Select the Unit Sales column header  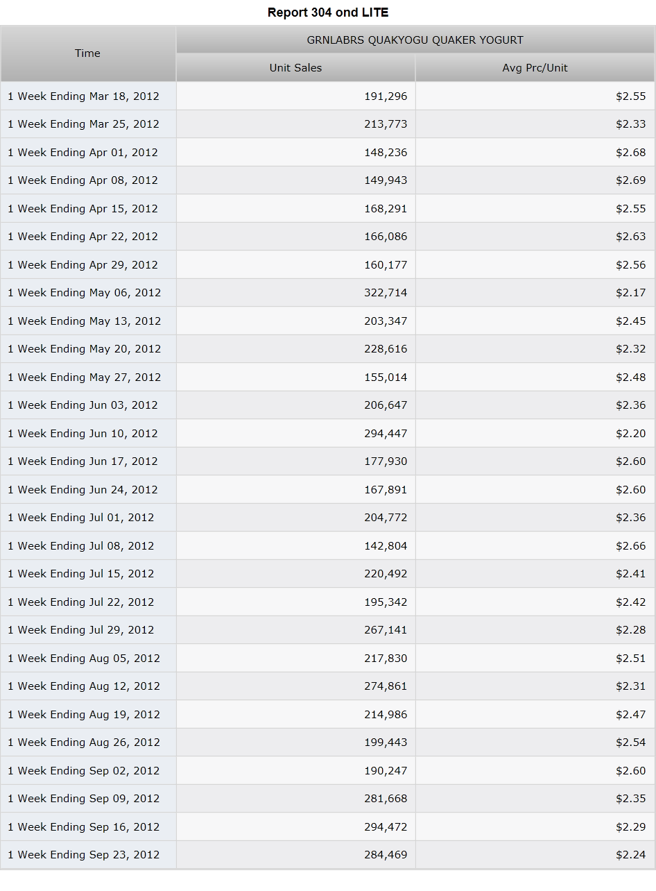[296, 68]
